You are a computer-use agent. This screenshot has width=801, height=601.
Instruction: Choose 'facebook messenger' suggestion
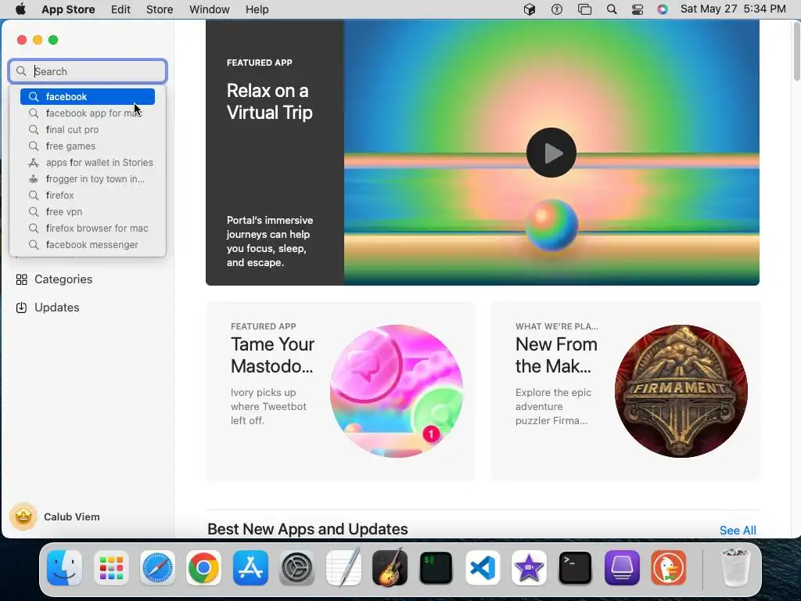point(88,245)
